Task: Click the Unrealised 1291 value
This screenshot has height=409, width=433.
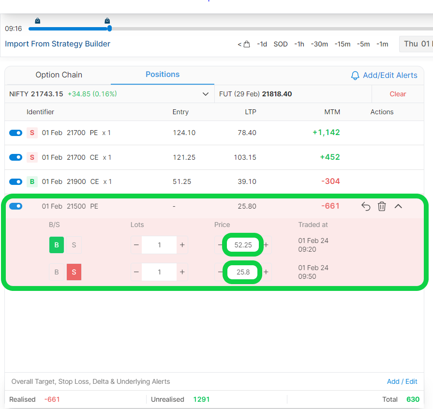Action: (180, 399)
